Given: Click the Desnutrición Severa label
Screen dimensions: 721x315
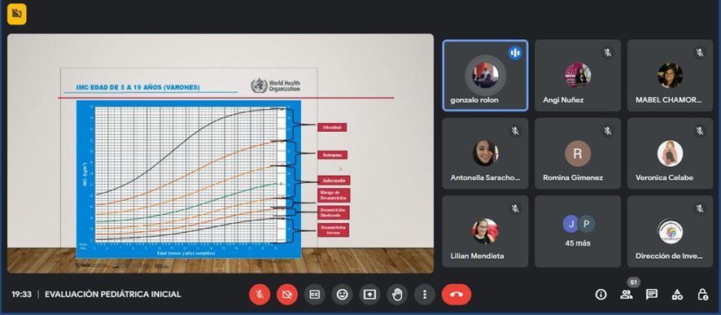Looking at the screenshot, I should [333, 230].
